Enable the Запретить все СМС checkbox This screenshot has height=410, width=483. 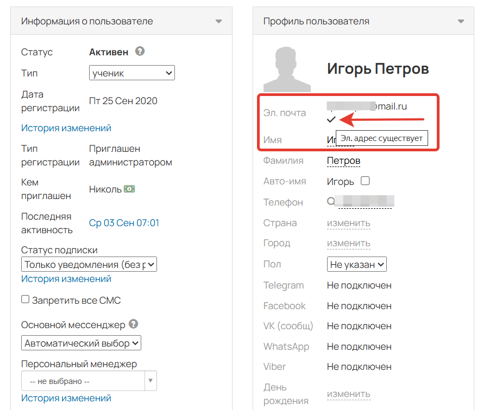pyautogui.click(x=25, y=299)
